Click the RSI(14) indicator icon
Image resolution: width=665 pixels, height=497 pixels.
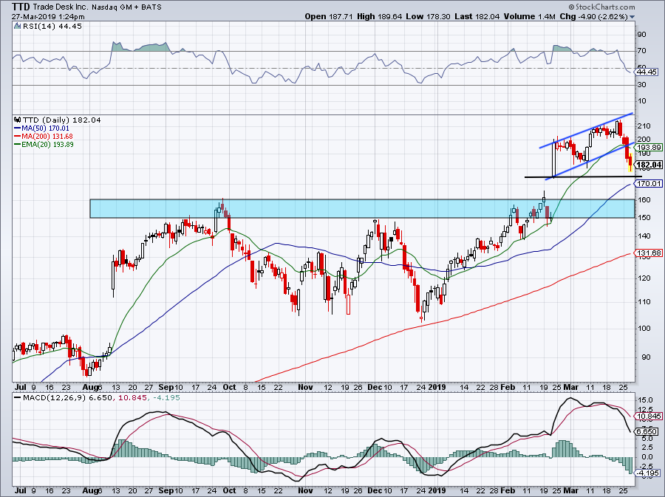(17, 26)
